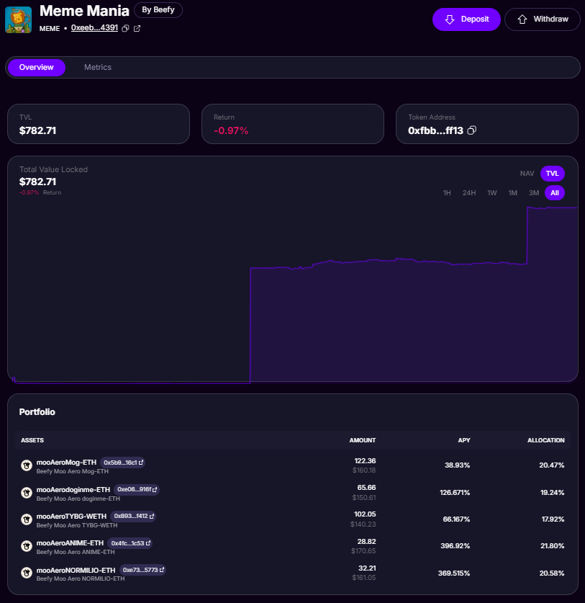Click the mooAeroNORMILIO-ETH asset name
The width and height of the screenshot is (585, 603).
pos(76,570)
